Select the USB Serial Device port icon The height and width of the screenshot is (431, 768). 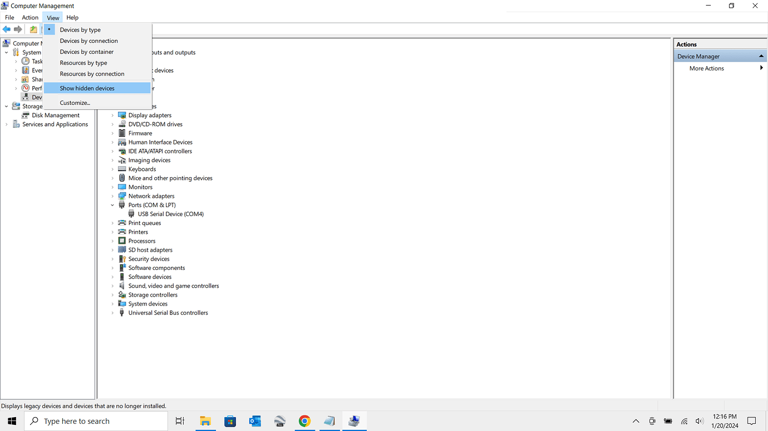[131, 214]
